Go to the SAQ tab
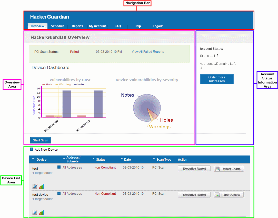The image size is (278, 218). (x=117, y=26)
